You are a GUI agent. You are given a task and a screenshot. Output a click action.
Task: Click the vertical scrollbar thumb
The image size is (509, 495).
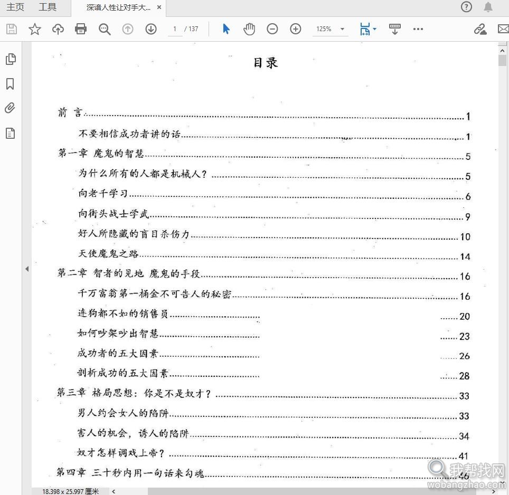(502, 60)
